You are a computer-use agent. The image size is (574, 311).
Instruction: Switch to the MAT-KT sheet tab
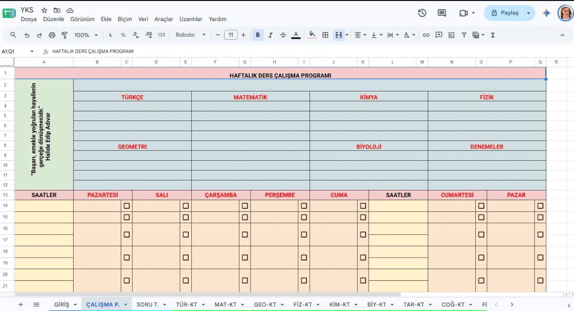click(226, 304)
